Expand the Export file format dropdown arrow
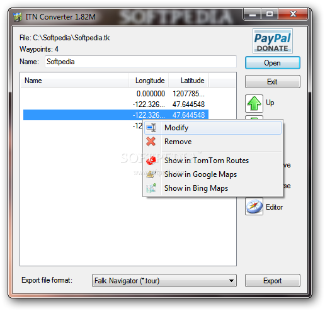The image size is (325, 311). 231,281
